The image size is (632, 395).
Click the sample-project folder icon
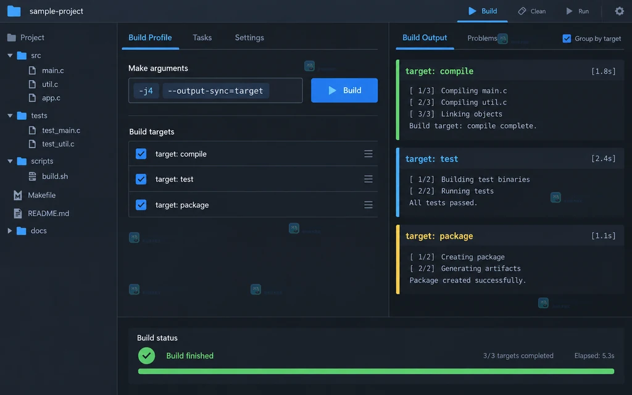pyautogui.click(x=14, y=11)
